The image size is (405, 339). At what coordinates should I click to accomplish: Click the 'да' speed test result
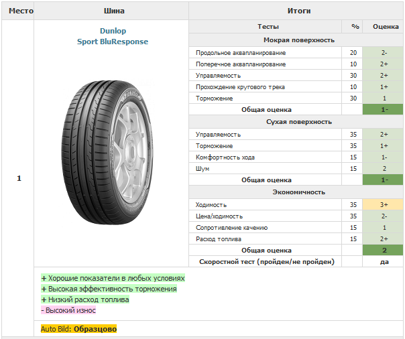[x=384, y=262]
